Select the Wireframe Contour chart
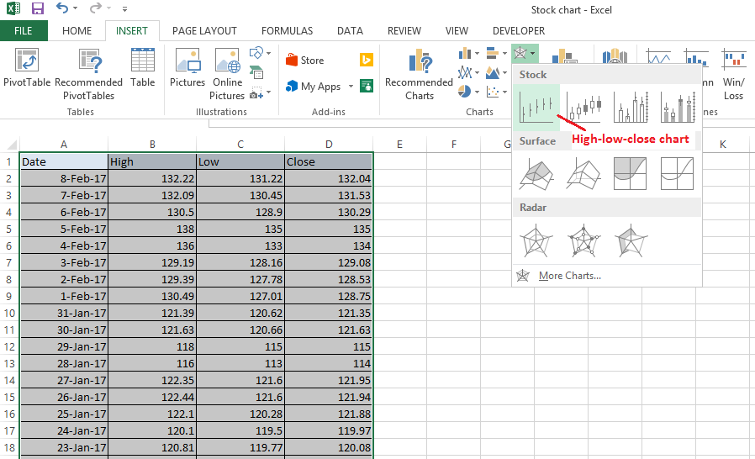Screen dimensions: 755x459 tap(678, 174)
